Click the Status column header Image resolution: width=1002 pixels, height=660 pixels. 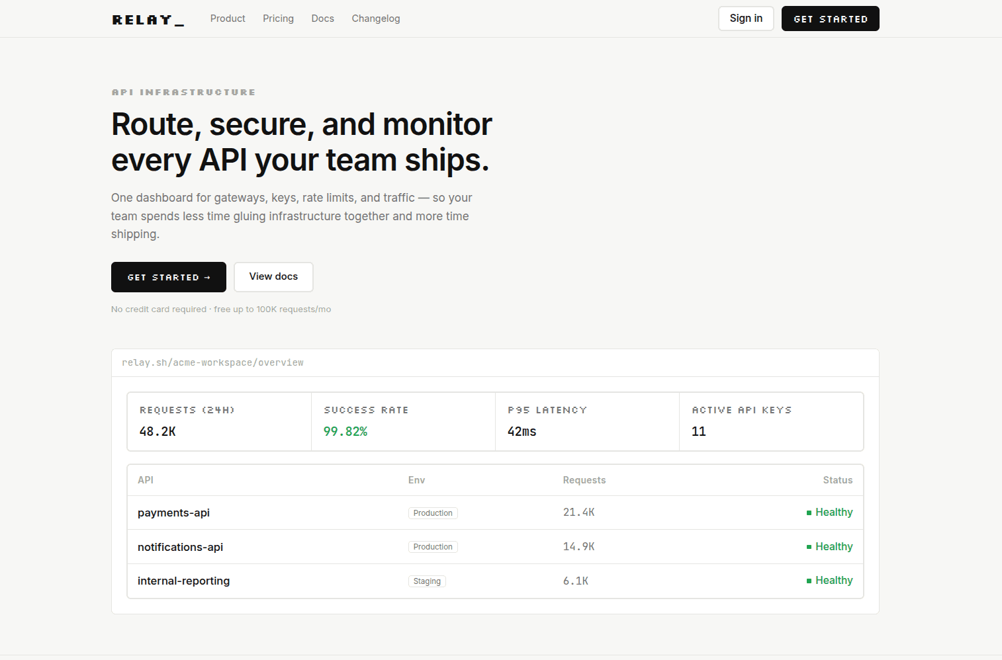[838, 480]
